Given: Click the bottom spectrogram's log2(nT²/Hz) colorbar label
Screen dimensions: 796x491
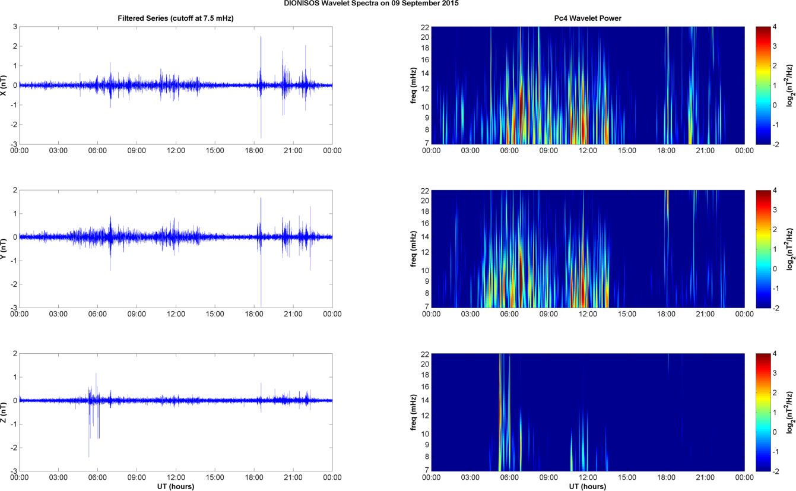Looking at the screenshot, I should [790, 413].
